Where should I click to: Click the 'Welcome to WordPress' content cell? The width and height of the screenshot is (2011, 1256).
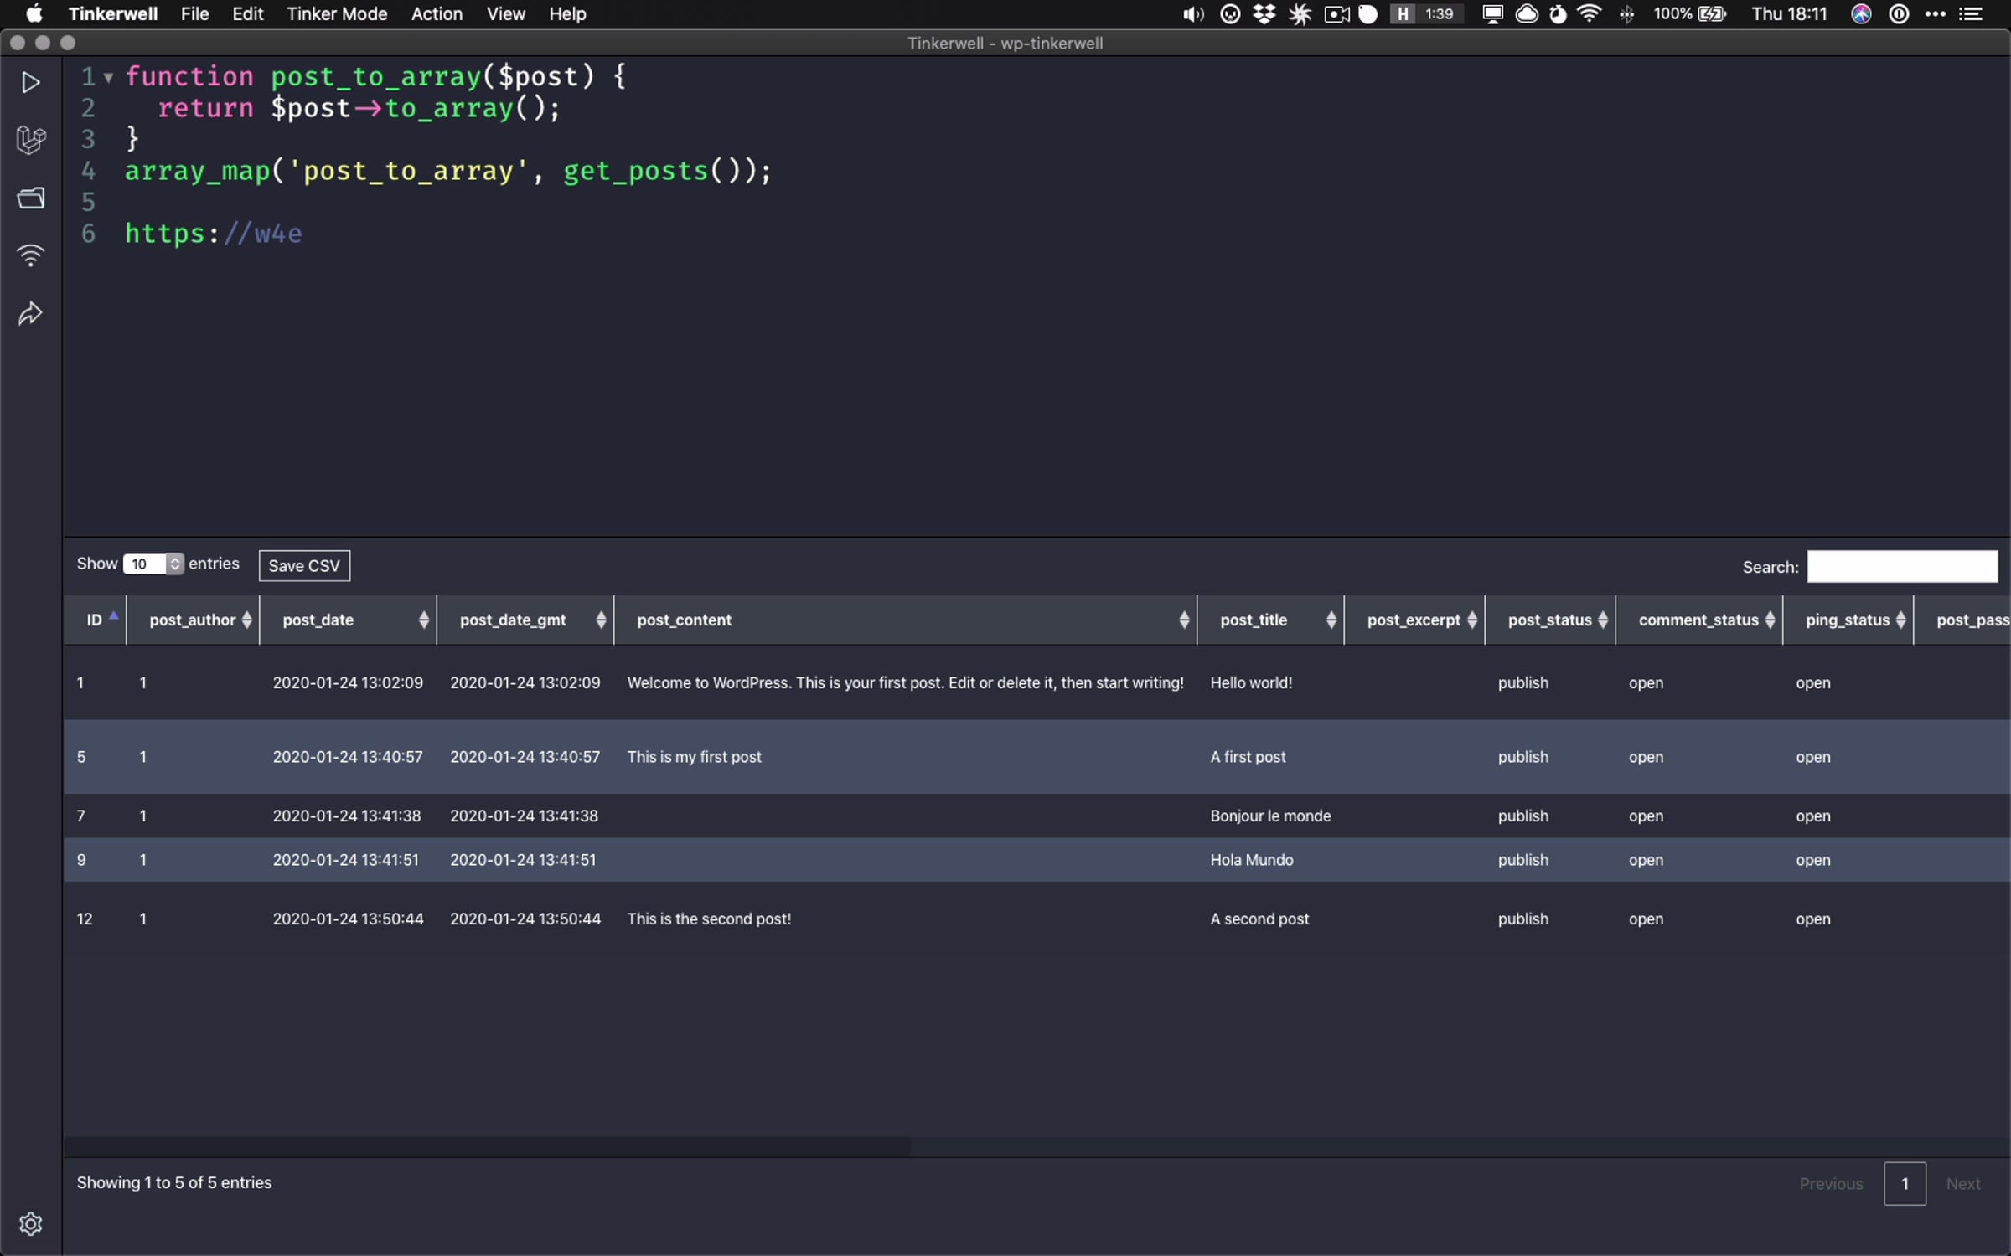click(x=906, y=682)
